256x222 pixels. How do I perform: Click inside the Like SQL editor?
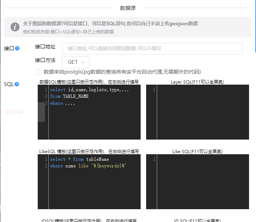pyautogui.click(x=197, y=182)
